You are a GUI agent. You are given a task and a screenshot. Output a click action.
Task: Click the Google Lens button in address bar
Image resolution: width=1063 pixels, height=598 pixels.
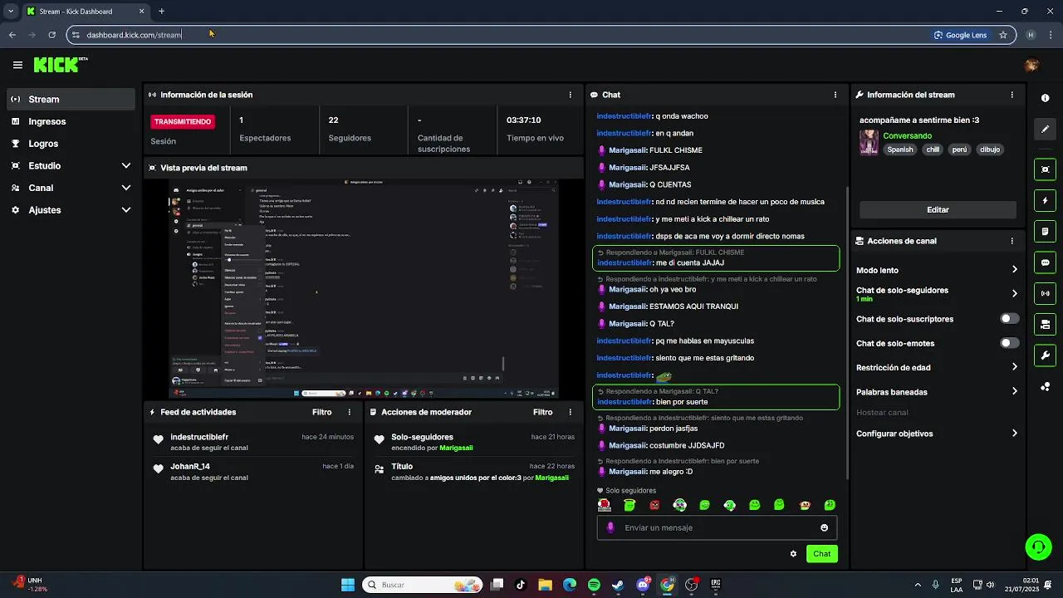[x=960, y=35]
